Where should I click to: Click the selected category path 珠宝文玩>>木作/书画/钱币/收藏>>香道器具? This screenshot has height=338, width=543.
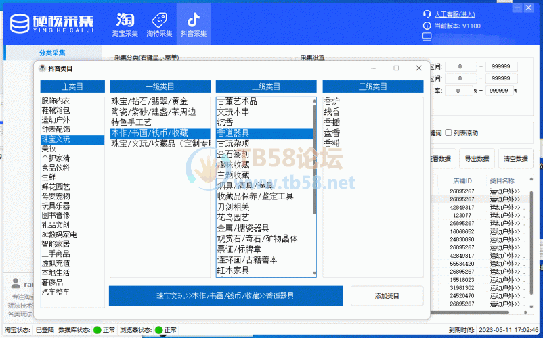225,296
